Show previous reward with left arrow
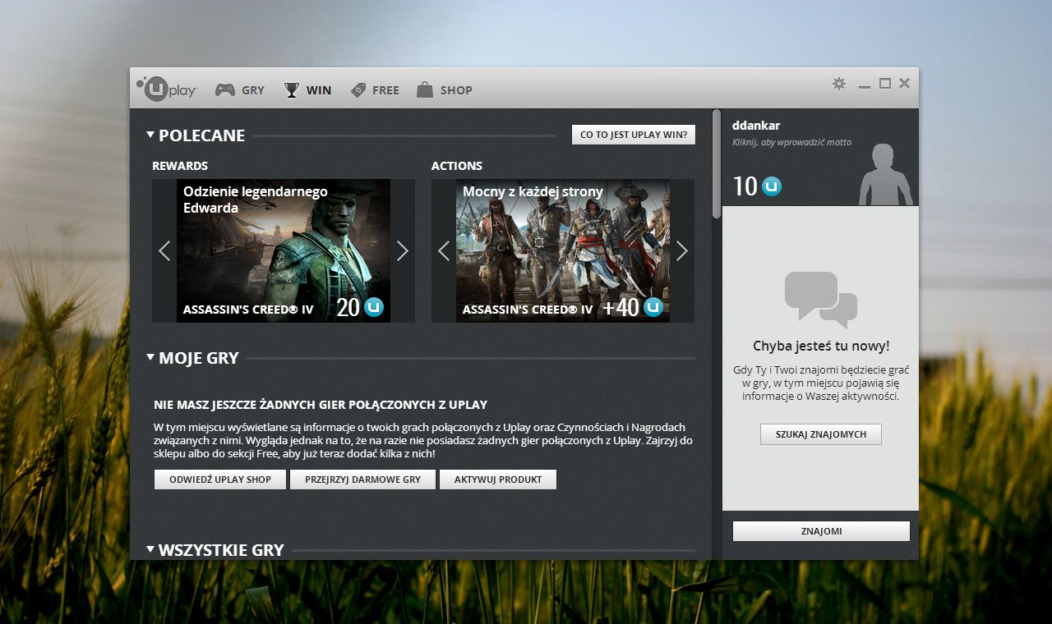 pos(164,250)
